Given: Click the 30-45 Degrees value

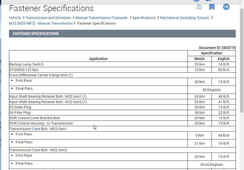Looking at the screenshot, I should (x=212, y=165).
